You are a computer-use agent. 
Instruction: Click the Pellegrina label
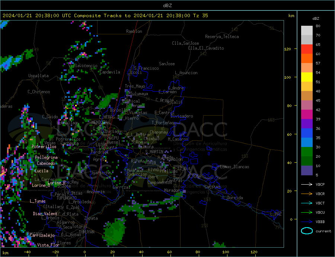(47, 157)
